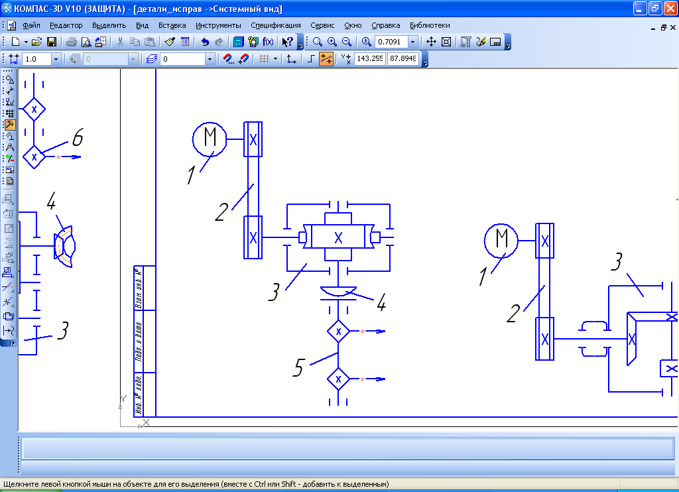Viewport: 679px width, 492px height.
Task: Click the zoom in magnifier icon
Action: point(332,42)
